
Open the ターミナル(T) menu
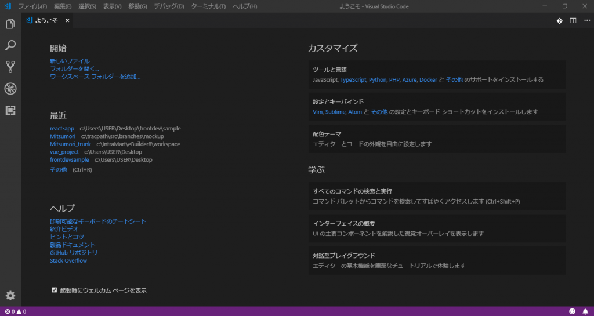coord(208,6)
